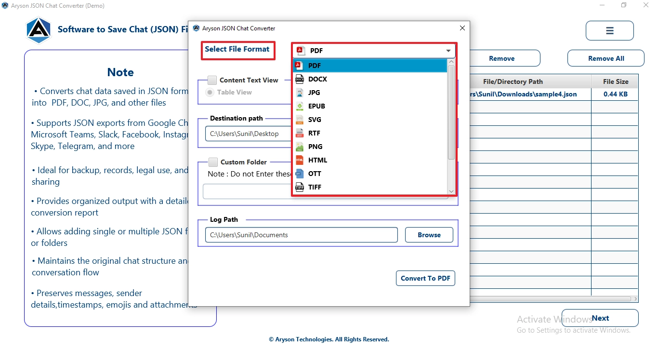The width and height of the screenshot is (658, 351).
Task: Click scroll-up arrow of format list
Action: click(451, 62)
